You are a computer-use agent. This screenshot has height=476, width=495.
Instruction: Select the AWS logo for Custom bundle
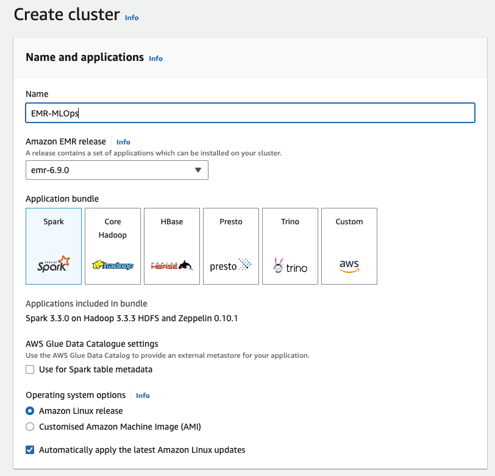[349, 266]
